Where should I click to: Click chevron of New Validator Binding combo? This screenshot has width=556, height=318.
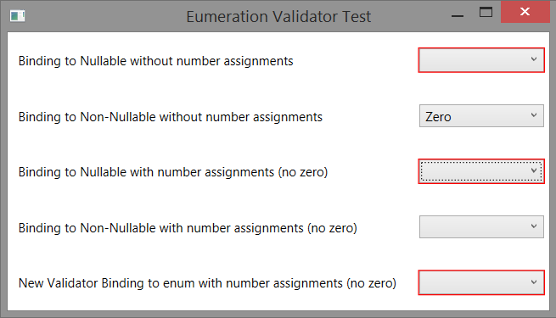coord(534,282)
